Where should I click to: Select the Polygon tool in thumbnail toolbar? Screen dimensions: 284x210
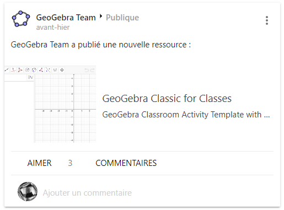pyautogui.click(x=20, y=70)
